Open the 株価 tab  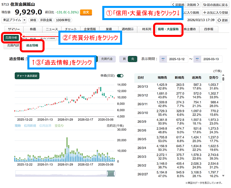[33, 29]
